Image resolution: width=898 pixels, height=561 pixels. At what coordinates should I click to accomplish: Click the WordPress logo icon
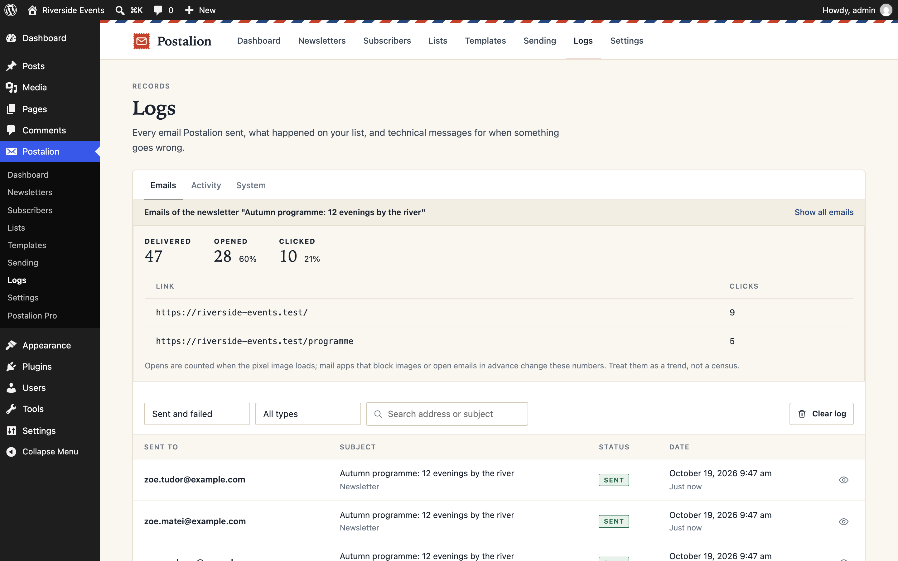[11, 10]
